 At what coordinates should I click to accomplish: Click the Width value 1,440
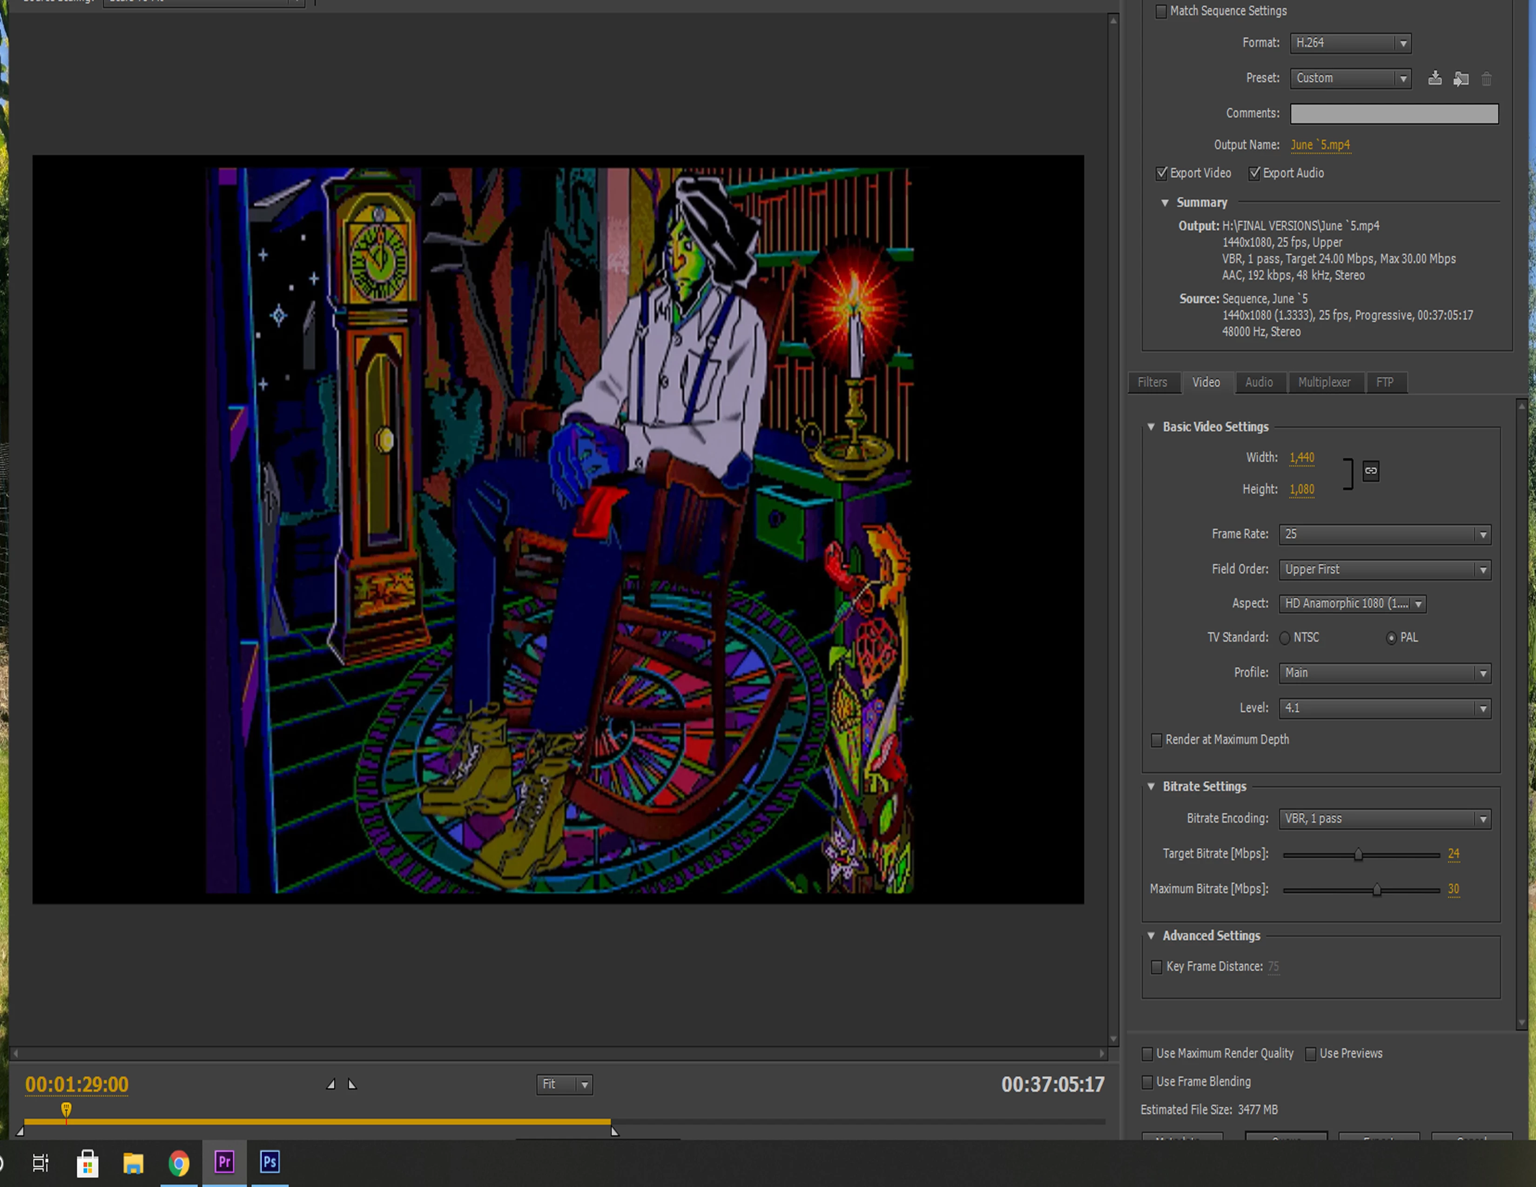coord(1301,457)
